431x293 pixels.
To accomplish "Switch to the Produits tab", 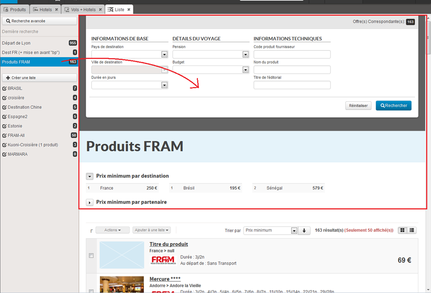I will [x=15, y=10].
